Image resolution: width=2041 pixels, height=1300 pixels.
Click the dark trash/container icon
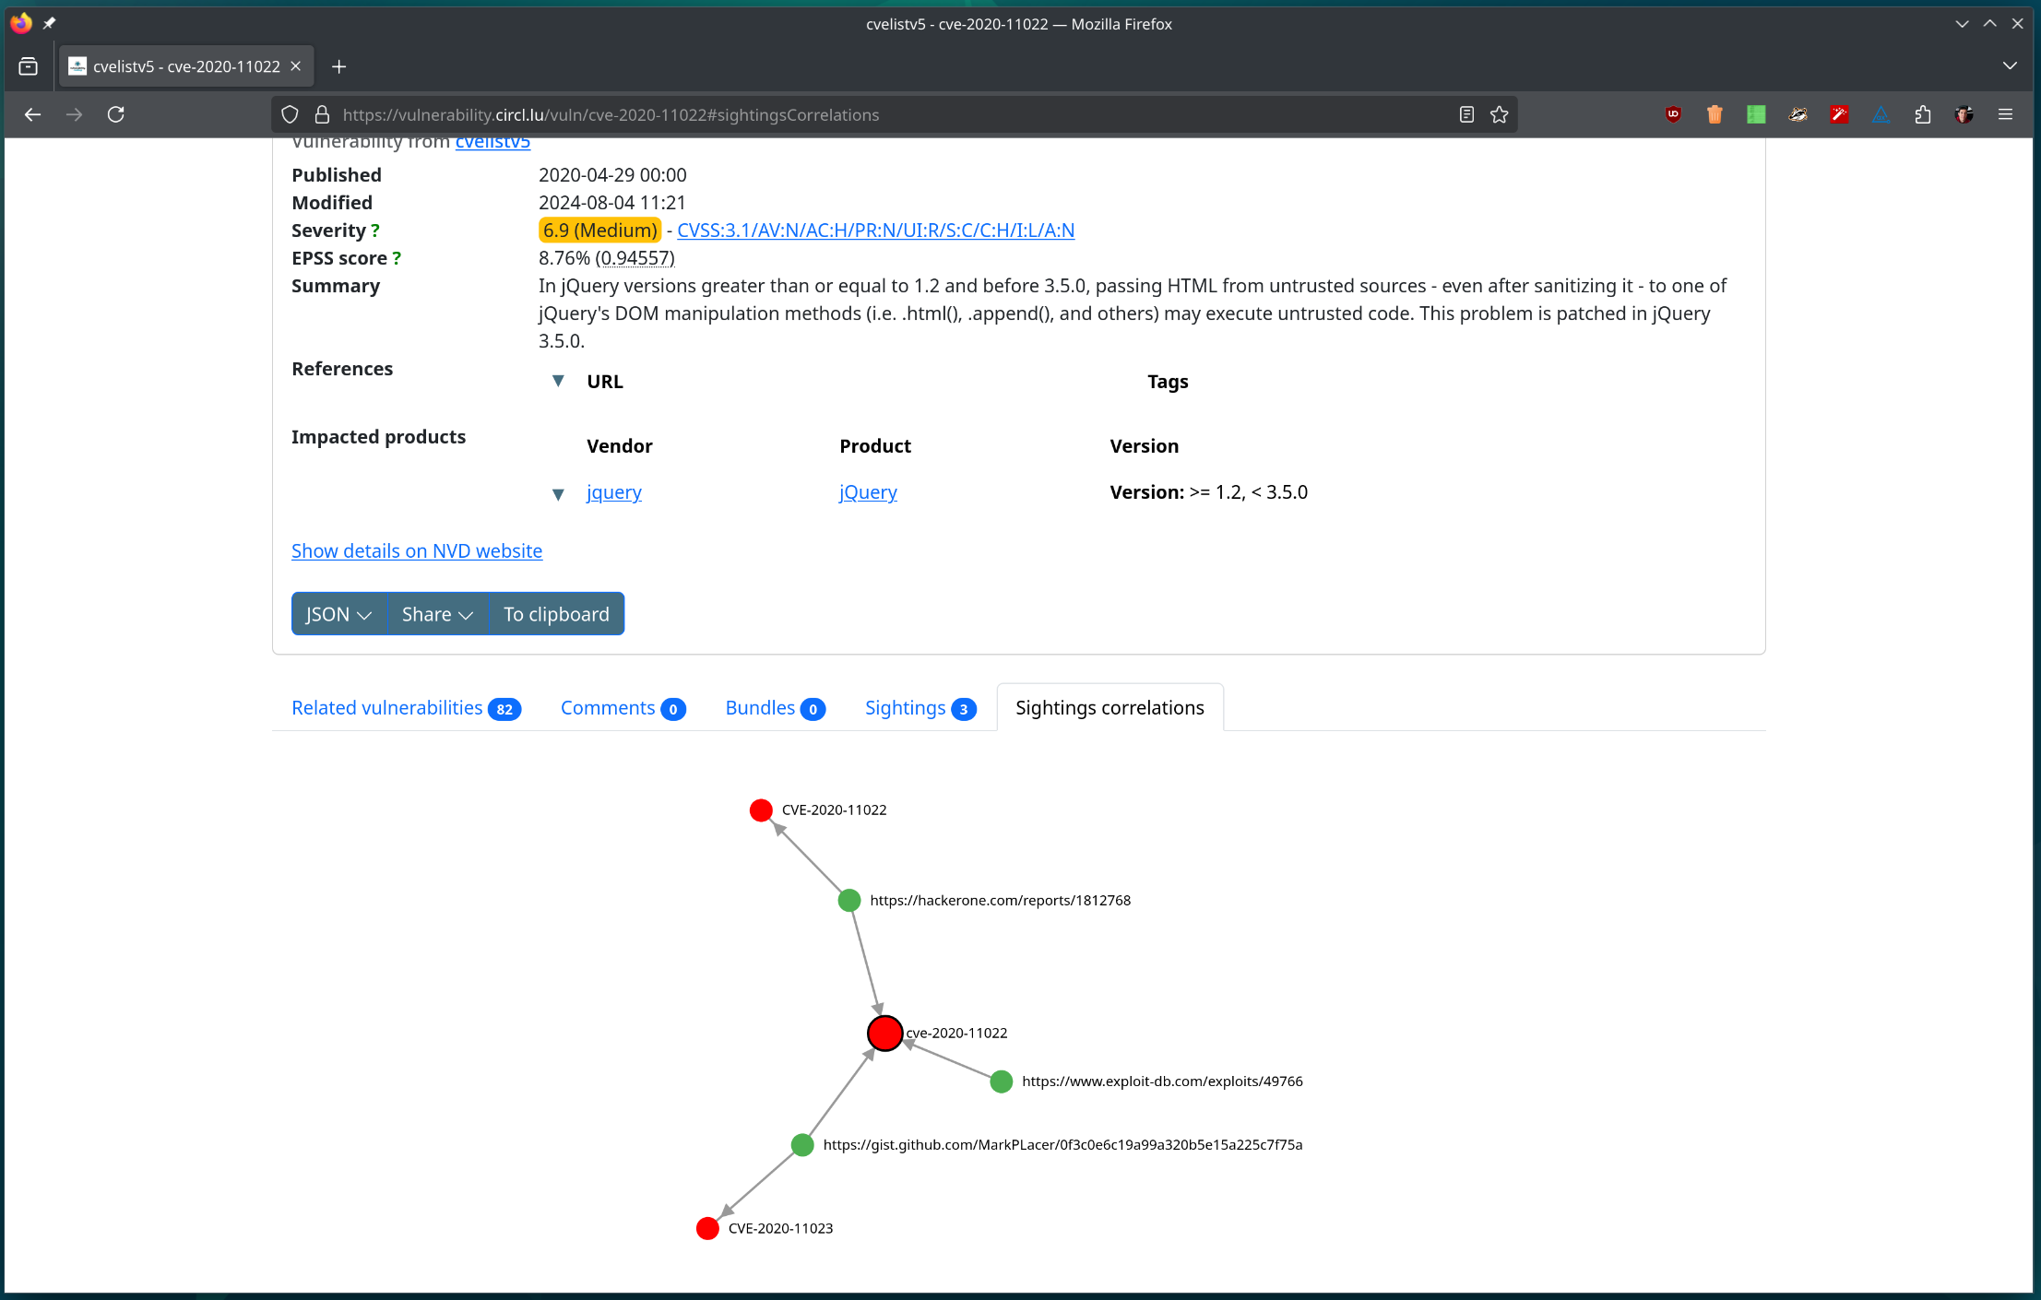pos(1714,114)
